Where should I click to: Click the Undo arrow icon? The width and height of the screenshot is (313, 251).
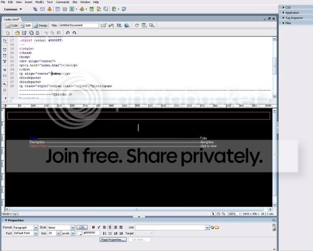click(x=68, y=33)
